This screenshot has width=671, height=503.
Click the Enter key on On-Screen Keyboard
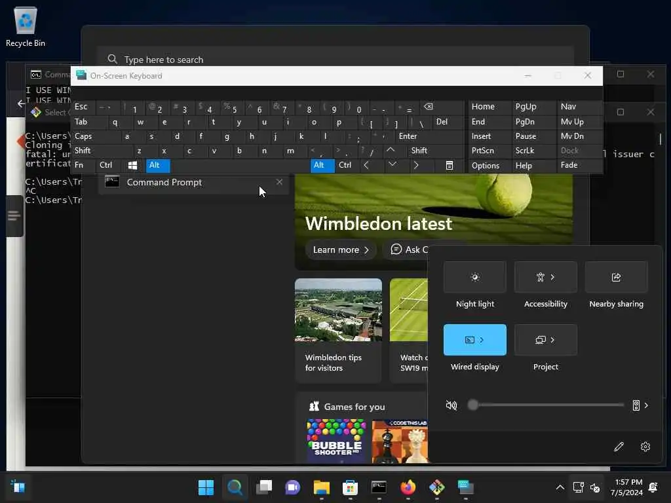[429, 136]
